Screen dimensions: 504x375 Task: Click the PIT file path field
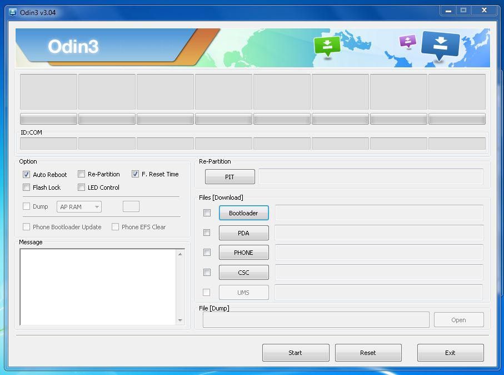371,177
